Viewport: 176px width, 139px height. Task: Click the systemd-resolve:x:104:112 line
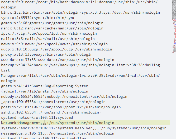click(84, 128)
